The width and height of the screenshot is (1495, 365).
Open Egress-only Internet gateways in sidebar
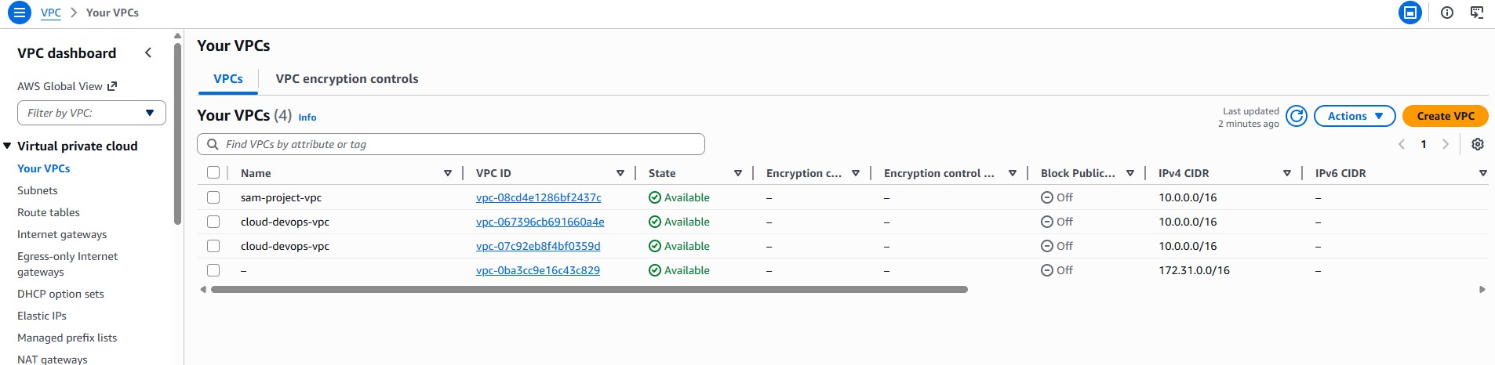click(x=67, y=264)
